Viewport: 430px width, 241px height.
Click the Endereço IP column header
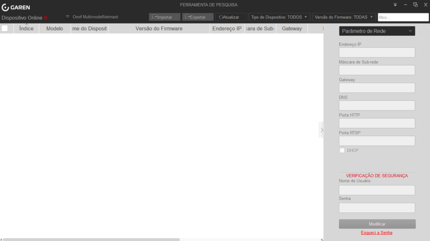coord(227,29)
